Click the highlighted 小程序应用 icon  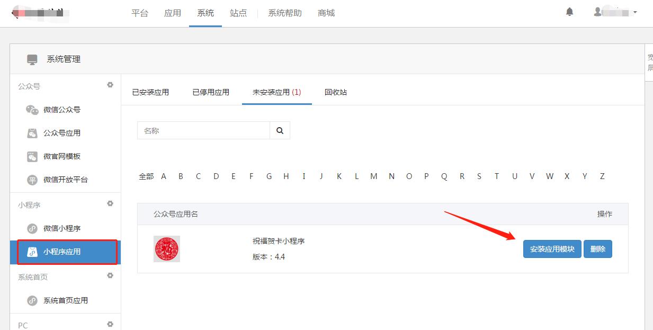click(x=33, y=252)
